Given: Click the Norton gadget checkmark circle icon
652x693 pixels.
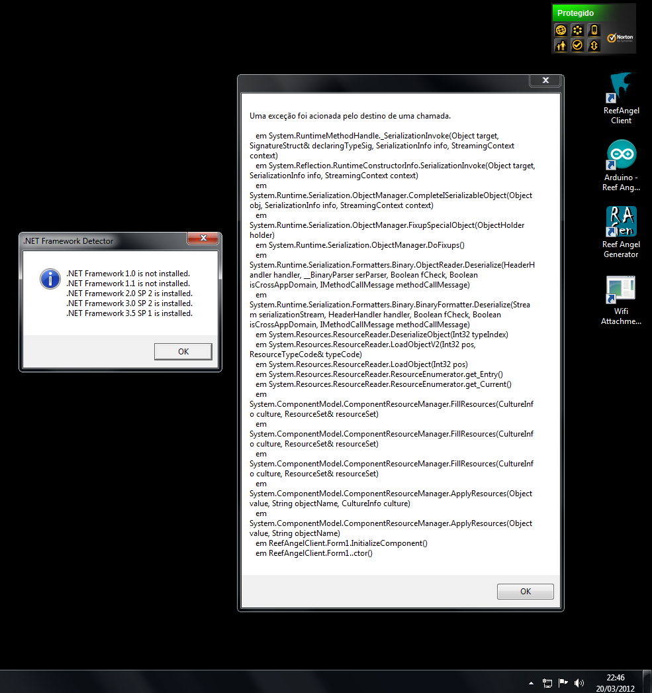Looking at the screenshot, I should 577,46.
